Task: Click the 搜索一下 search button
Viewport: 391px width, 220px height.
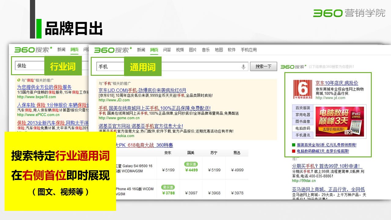Action: click(263, 66)
